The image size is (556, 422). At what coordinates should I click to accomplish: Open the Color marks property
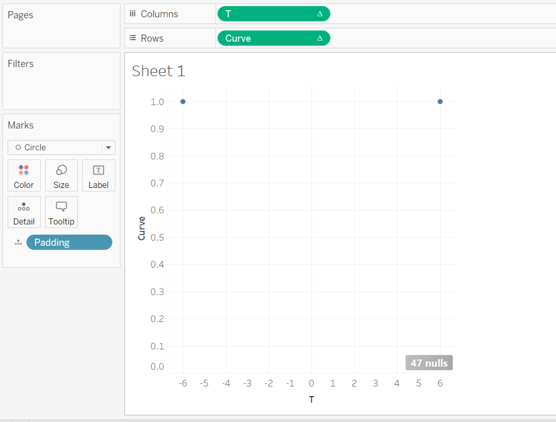pos(24,175)
